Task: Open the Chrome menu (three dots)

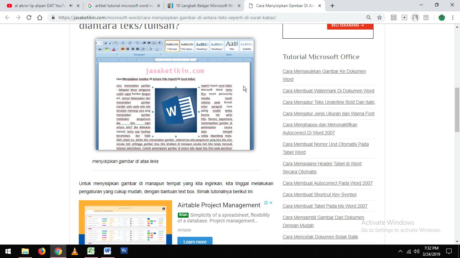Action: click(x=453, y=17)
